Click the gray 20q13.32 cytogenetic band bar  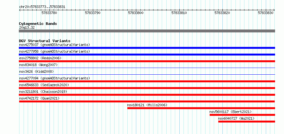pos(147,31)
